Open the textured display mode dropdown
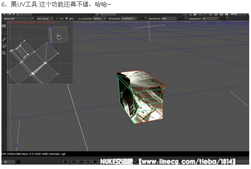Image resolution: width=251 pixels, height=169 pixels. click(x=18, y=19)
